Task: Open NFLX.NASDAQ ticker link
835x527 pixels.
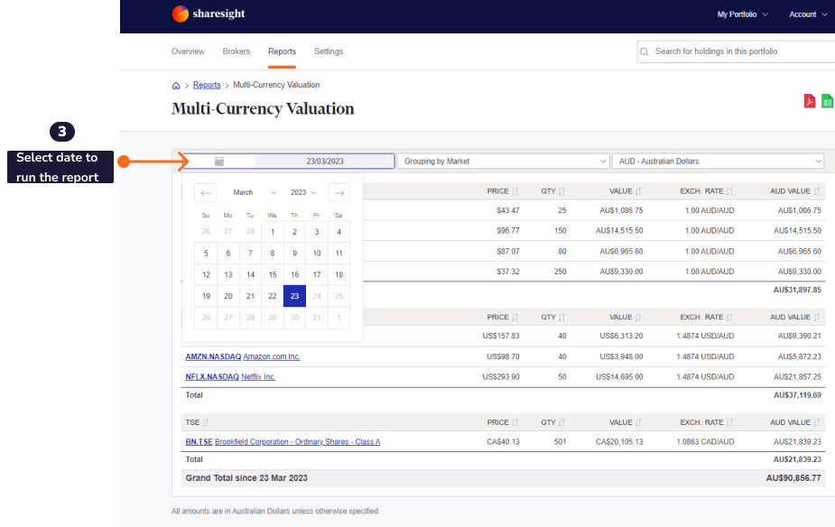Action: pyautogui.click(x=212, y=377)
